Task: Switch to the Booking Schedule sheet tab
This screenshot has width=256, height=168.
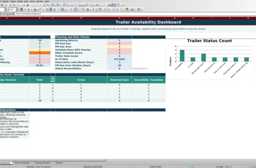Action: [43, 163]
